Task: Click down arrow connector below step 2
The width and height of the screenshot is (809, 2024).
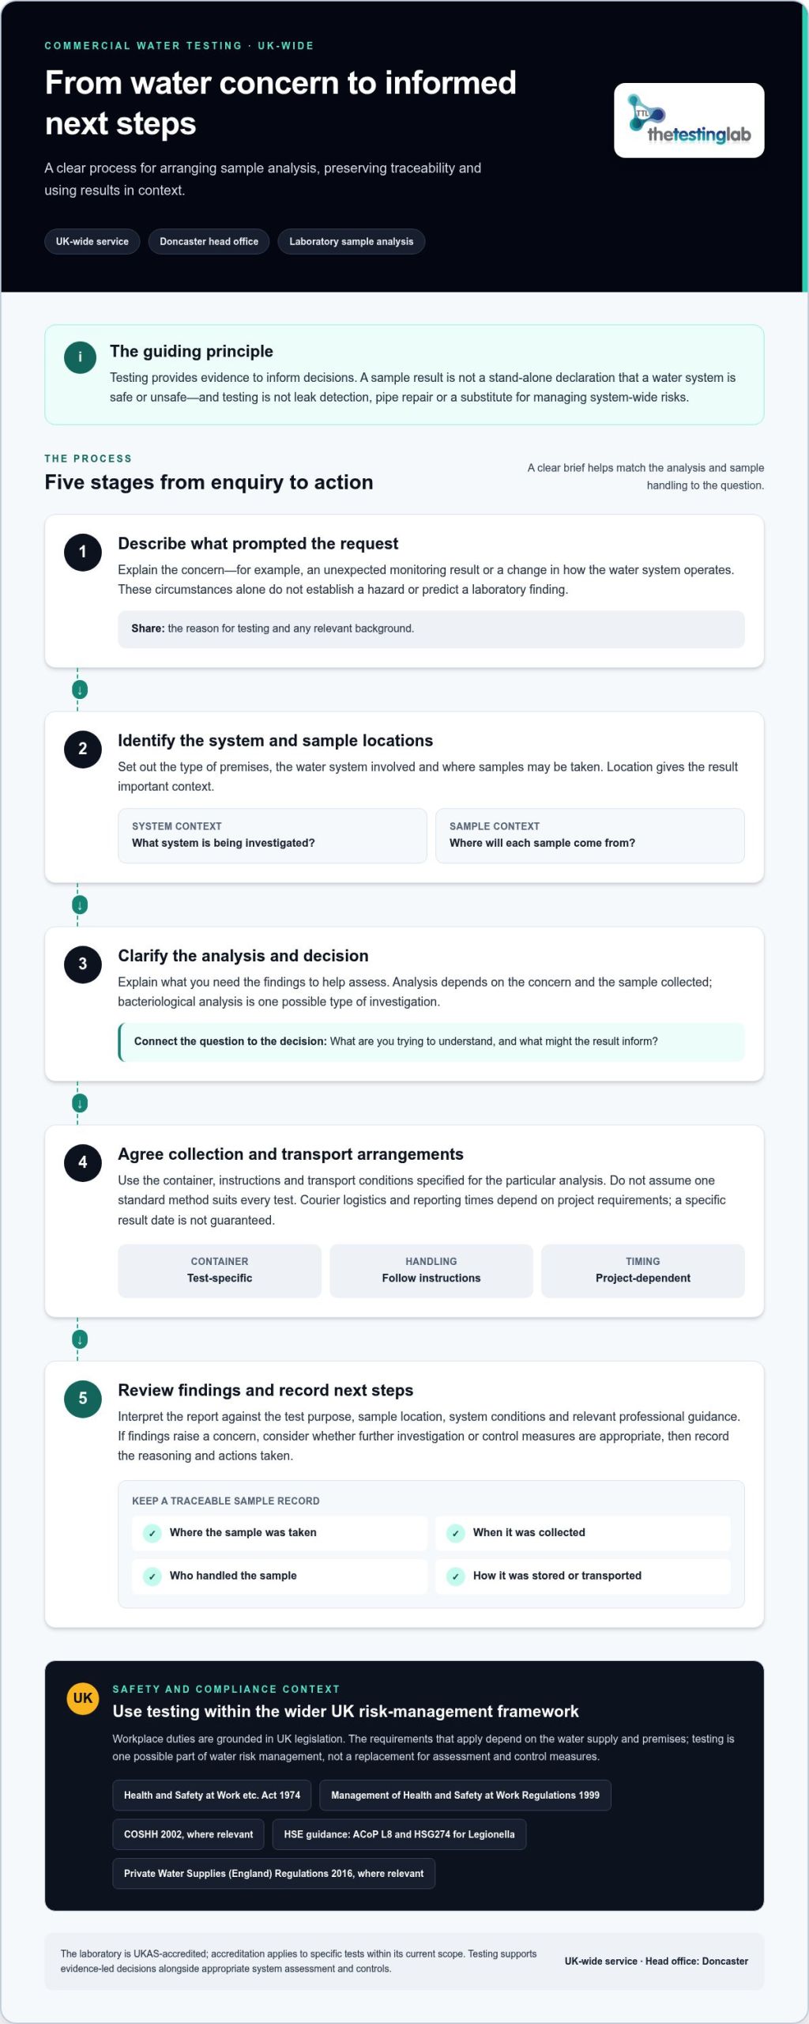Action: [x=80, y=904]
